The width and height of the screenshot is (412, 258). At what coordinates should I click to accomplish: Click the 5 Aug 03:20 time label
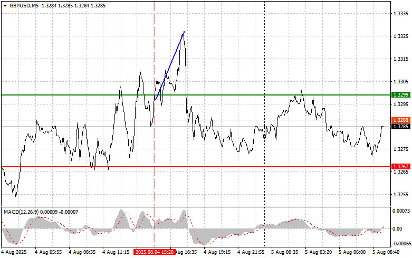[318, 252]
